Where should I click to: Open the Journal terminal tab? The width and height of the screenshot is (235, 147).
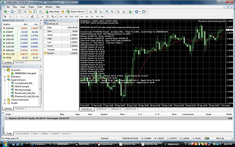point(66,133)
